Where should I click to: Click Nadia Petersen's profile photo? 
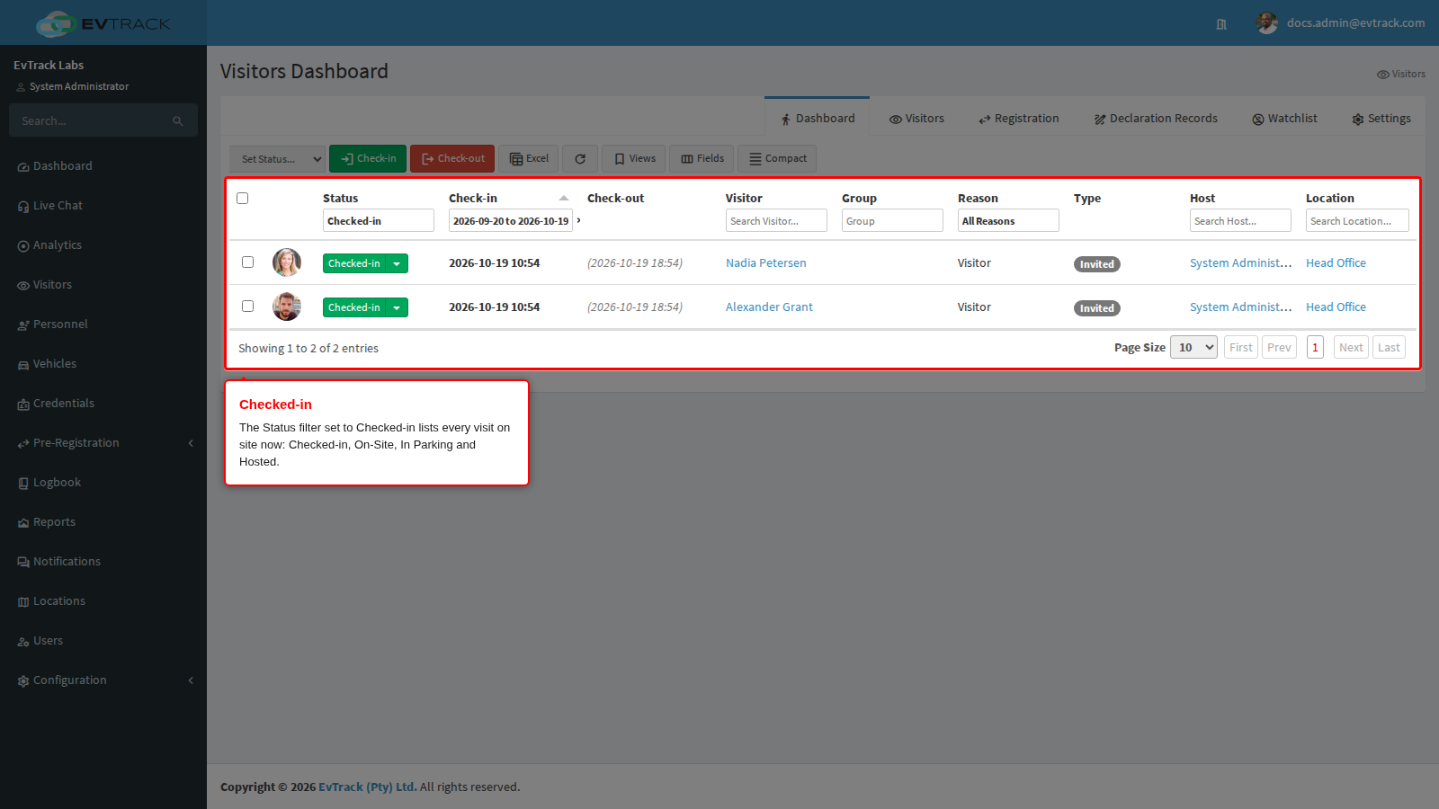tap(287, 262)
